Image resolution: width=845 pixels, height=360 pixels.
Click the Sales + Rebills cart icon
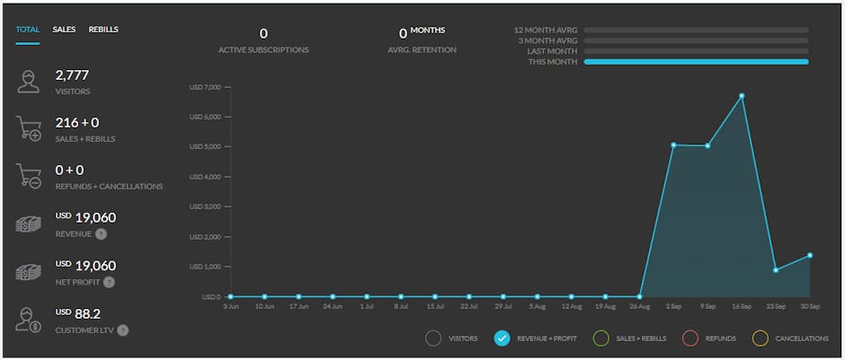[x=29, y=128]
